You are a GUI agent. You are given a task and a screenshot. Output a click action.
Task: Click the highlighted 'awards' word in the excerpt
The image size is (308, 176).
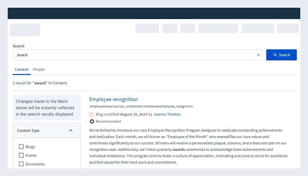(x=179, y=149)
